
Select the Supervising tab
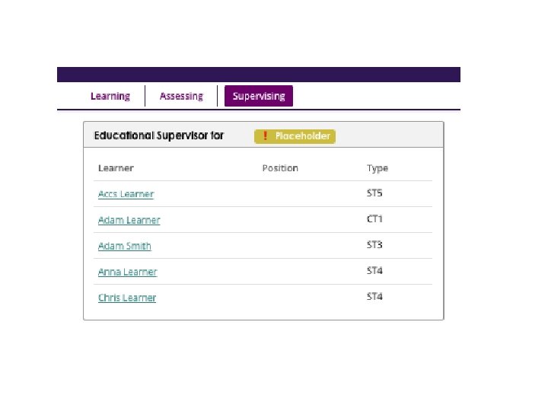pos(259,96)
